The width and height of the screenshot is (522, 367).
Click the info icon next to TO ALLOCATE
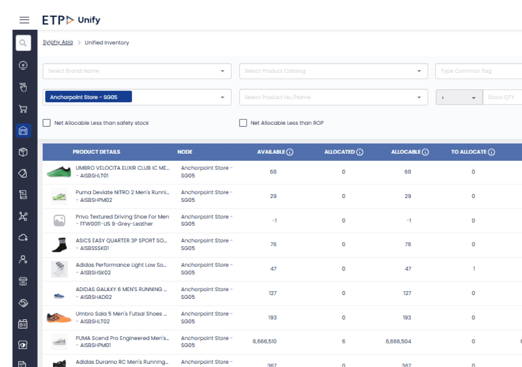[491, 152]
